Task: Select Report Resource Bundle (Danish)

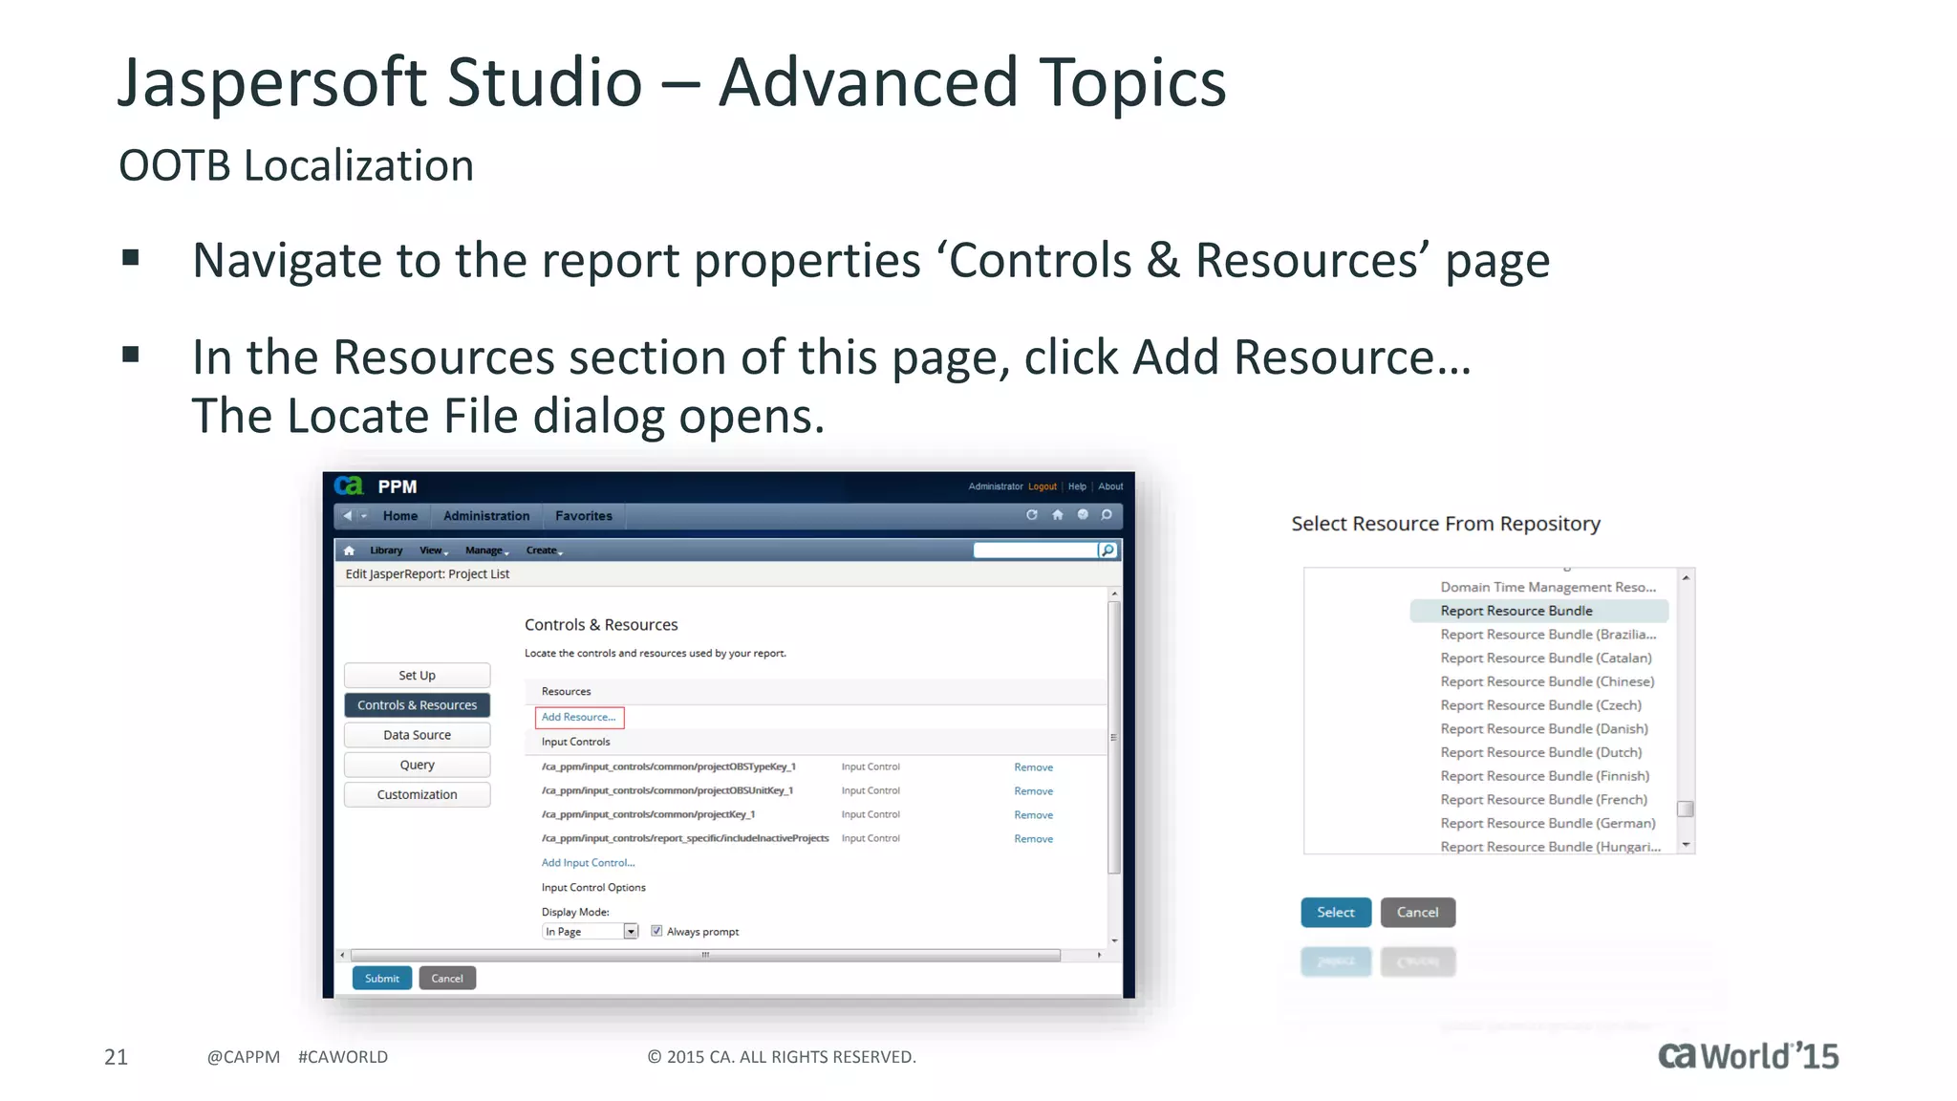Action: (x=1544, y=729)
